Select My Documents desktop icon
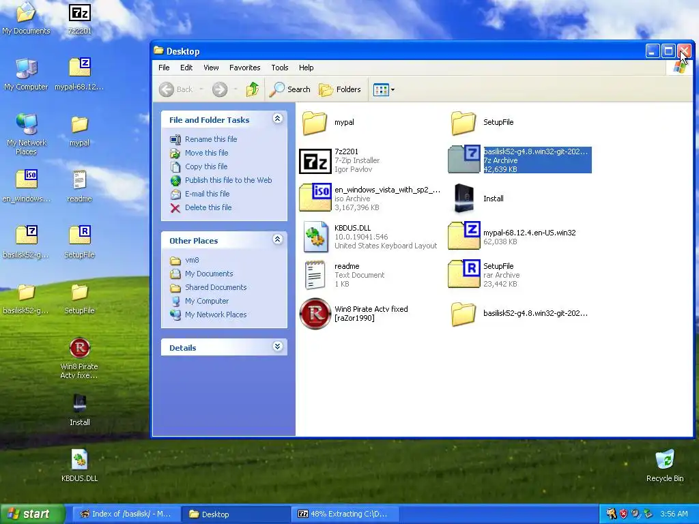Viewport: 699px width, 524px height. point(26,18)
